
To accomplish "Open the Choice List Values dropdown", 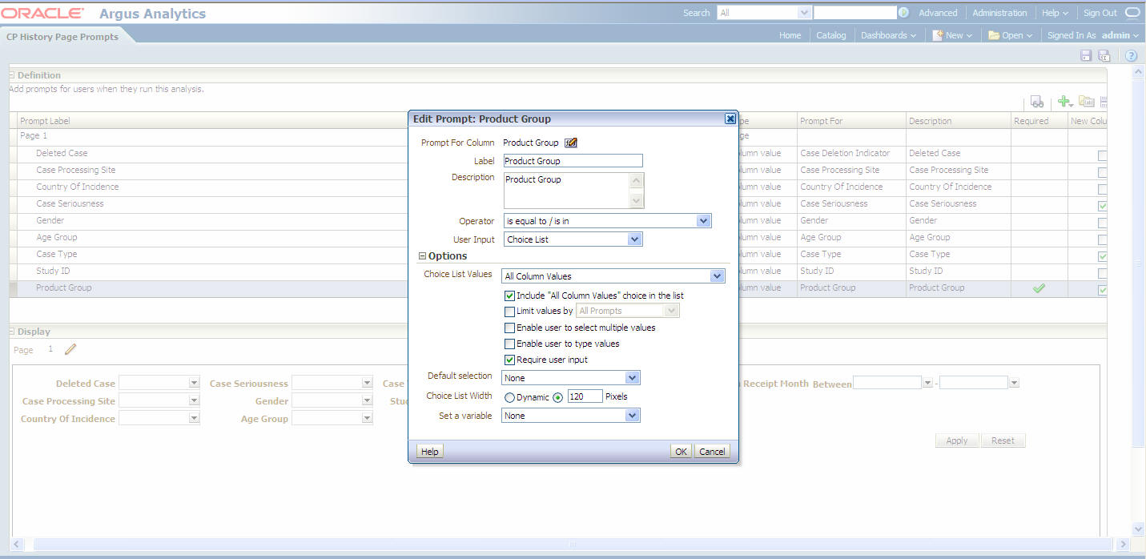I will [717, 276].
